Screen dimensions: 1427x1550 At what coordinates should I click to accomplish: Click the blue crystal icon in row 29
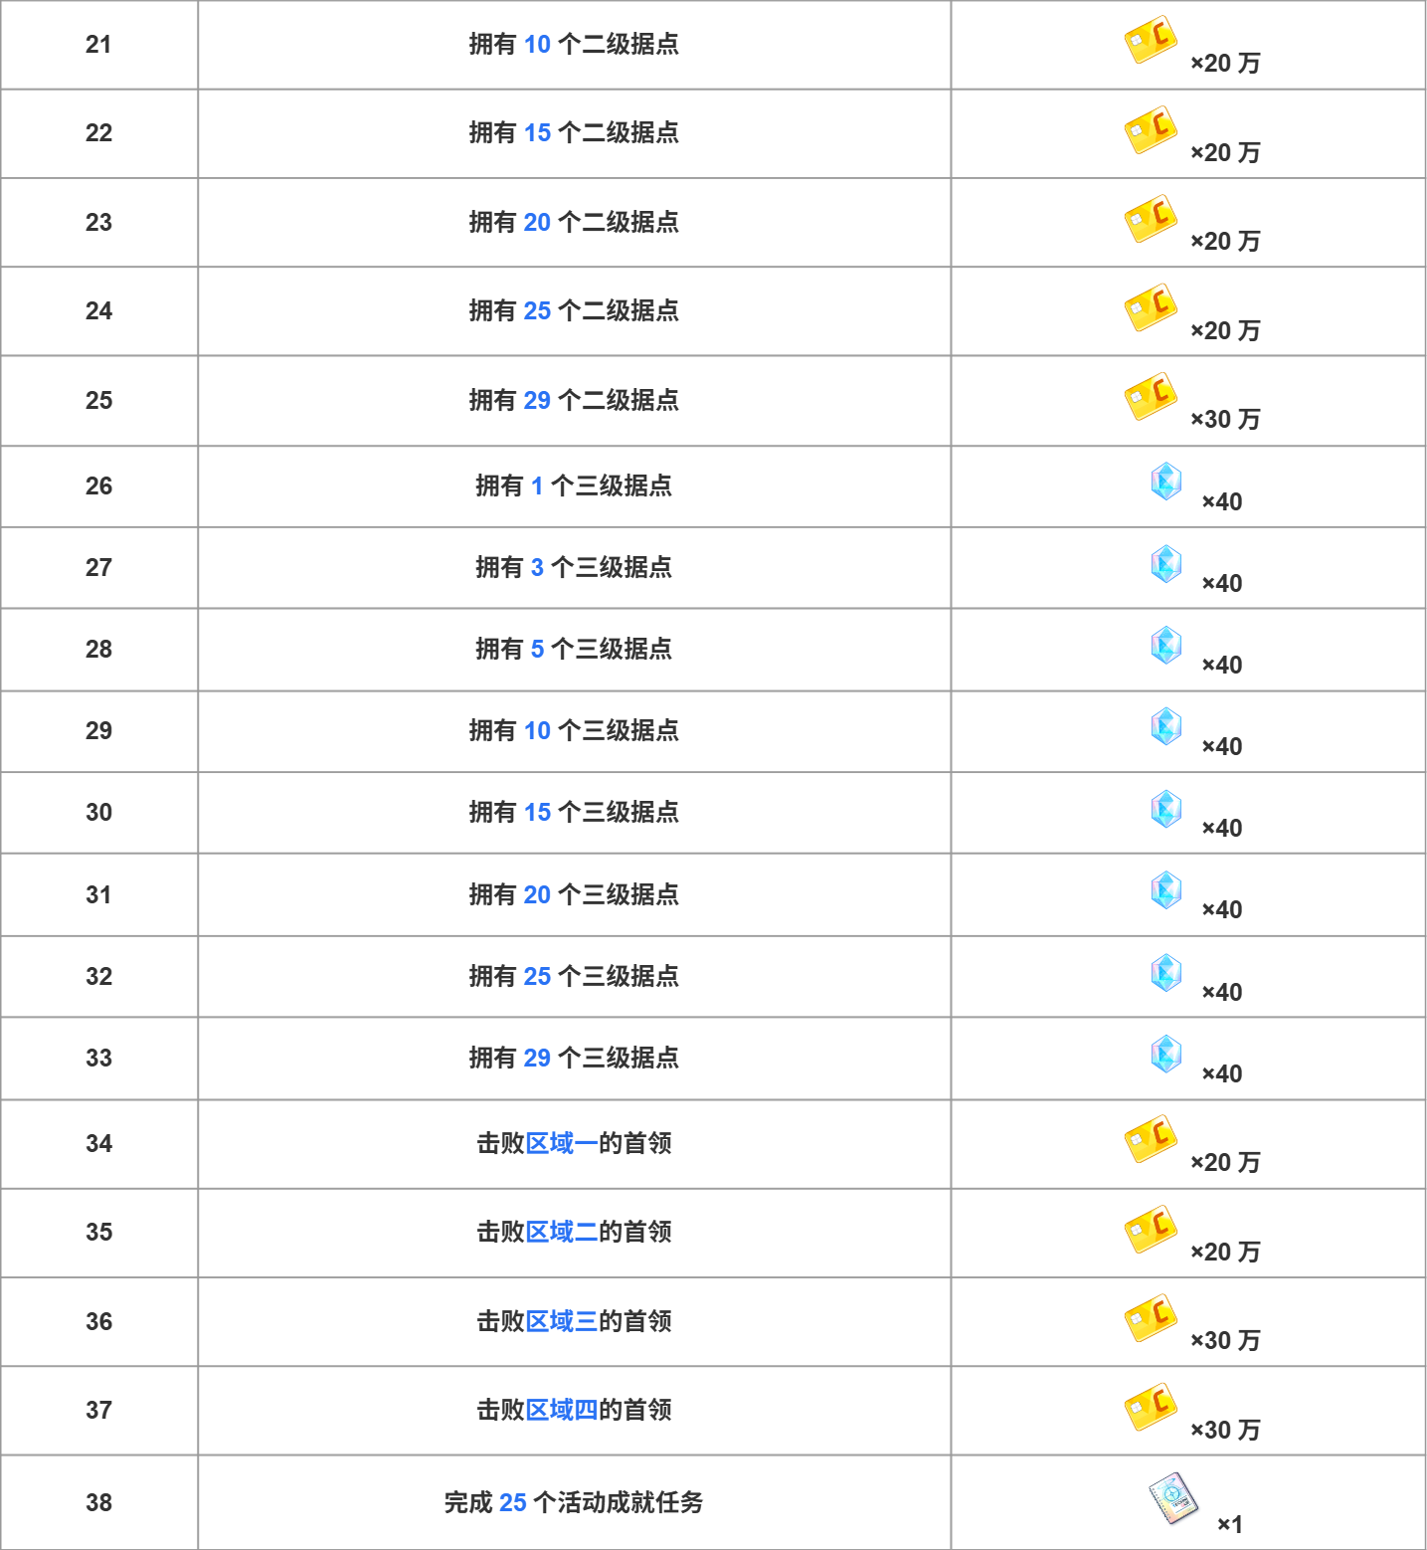(x=1165, y=726)
